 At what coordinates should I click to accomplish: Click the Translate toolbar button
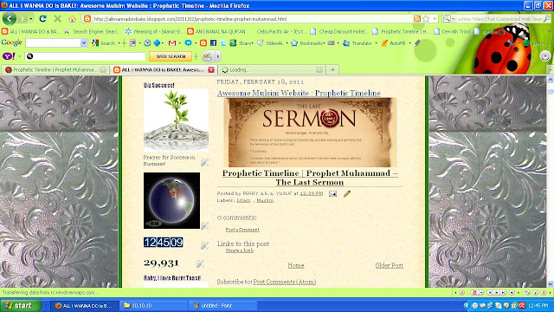tap(358, 43)
